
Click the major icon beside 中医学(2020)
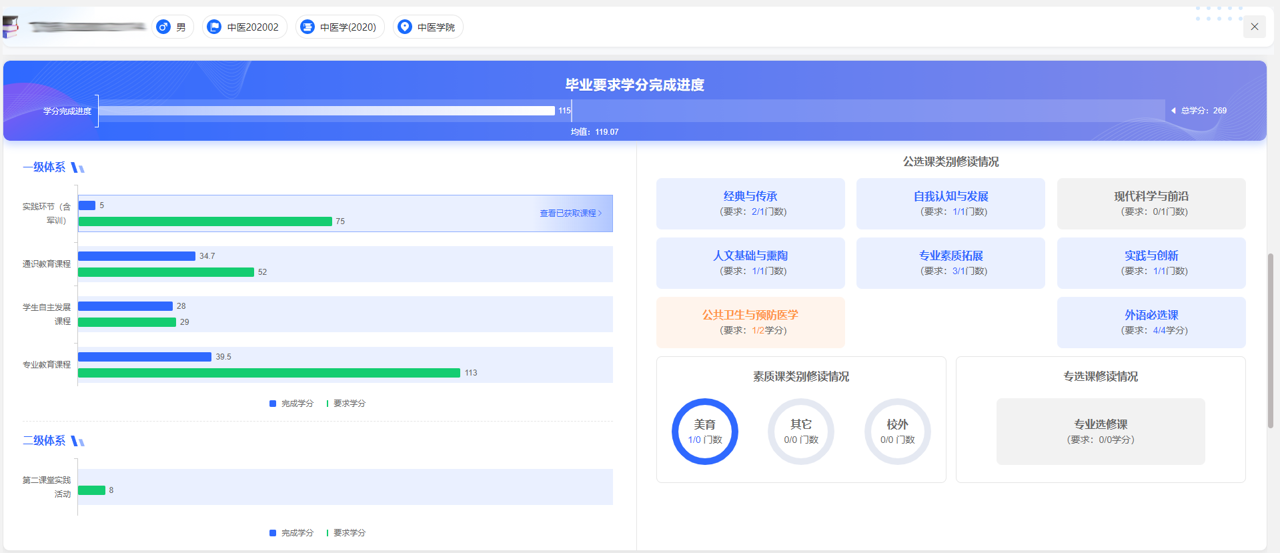point(307,27)
